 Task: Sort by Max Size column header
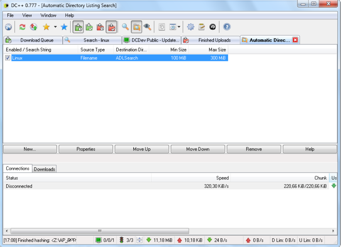(208, 50)
